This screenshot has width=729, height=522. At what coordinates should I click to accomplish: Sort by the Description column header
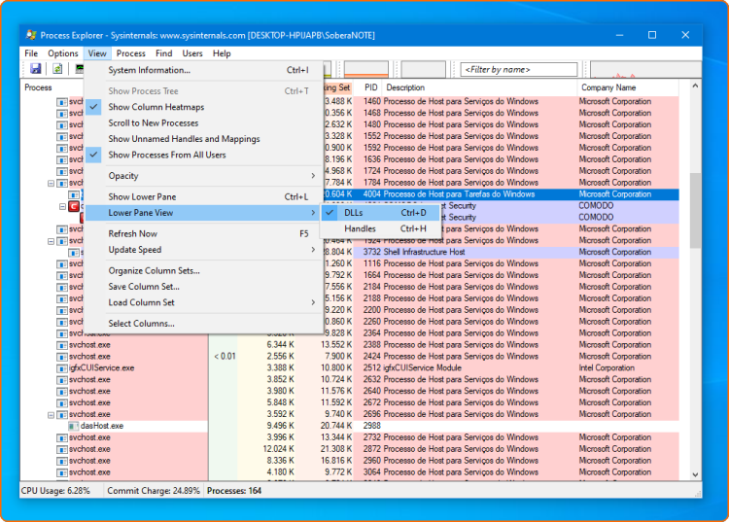pyautogui.click(x=479, y=87)
